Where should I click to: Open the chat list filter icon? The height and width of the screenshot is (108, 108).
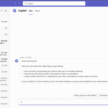[x=2, y=11]
